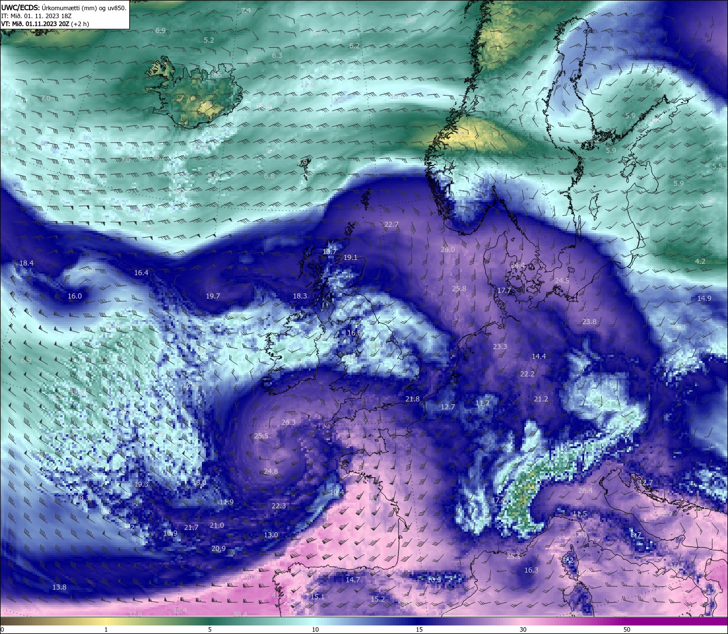Click the 23.8 value label
Viewport: 728px width, 634px height.
[x=589, y=322]
